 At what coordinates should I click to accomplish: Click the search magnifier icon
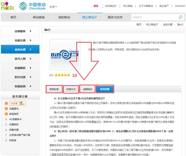point(180,17)
